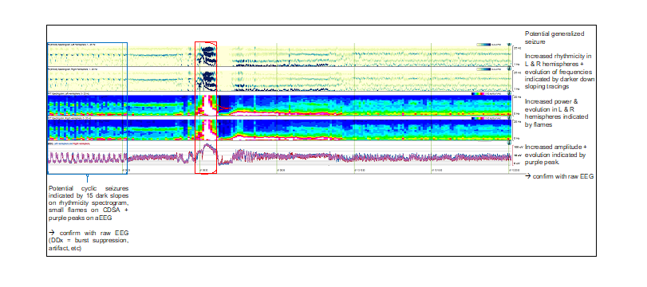
Task: Click aEEG amplitude scale bracket on right
Action: pyautogui.click(x=514, y=155)
